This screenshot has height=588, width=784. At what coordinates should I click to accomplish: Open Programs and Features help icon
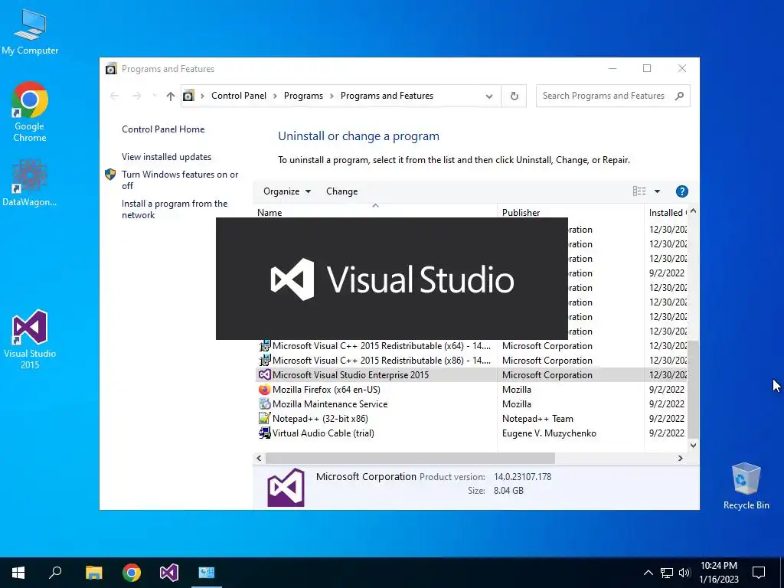(681, 191)
